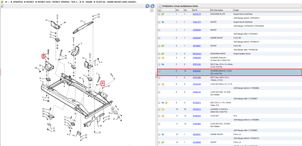This screenshot has height=146, width=302.
Task: Click 'MOUNTING PARTS' description text
Action: click(x=217, y=54)
